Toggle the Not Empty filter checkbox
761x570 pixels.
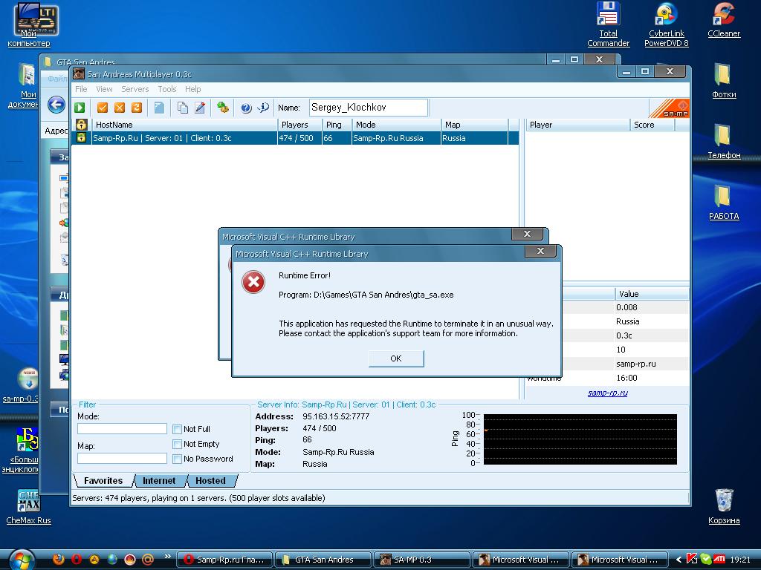click(177, 444)
